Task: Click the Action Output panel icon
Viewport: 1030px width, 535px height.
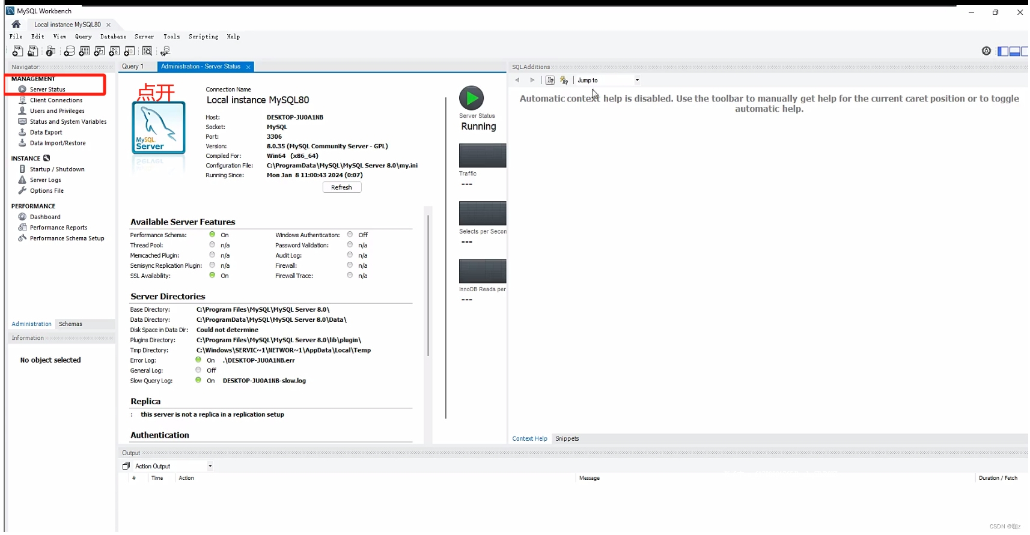Action: coord(126,466)
